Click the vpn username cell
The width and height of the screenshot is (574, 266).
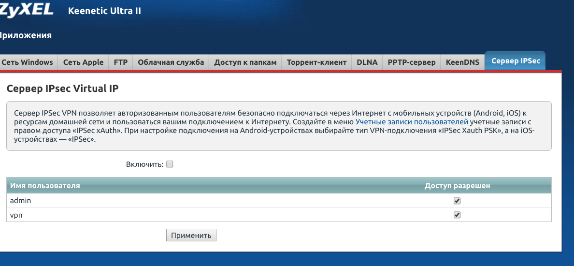[16, 215]
